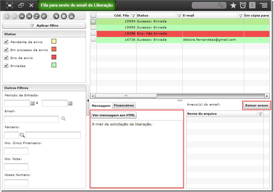Open the hamburger menu at top right
The image size is (274, 192).
264,5
